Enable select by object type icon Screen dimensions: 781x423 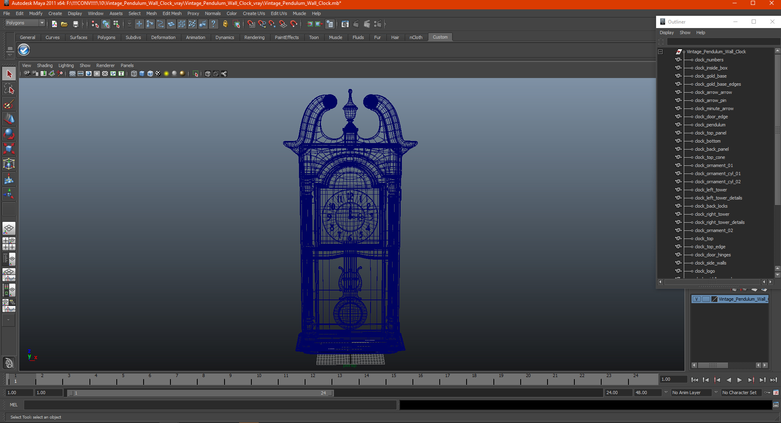106,24
